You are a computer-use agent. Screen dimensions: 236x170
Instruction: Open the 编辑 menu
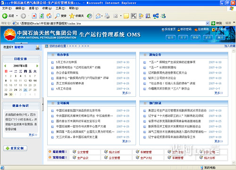pos(20,8)
